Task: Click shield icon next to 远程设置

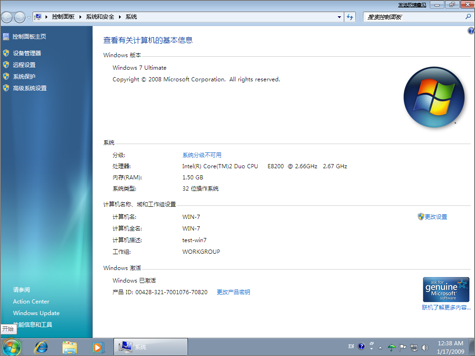Action: point(6,65)
